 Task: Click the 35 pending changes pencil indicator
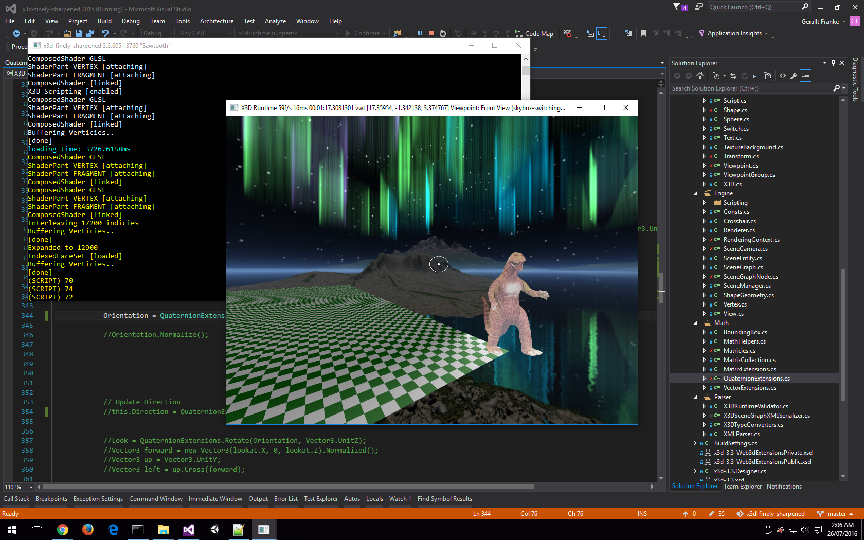[716, 514]
